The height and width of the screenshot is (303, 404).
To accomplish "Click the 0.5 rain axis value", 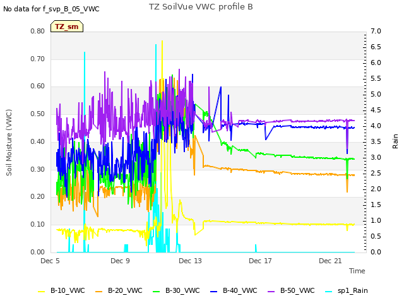I will coord(376,236).
